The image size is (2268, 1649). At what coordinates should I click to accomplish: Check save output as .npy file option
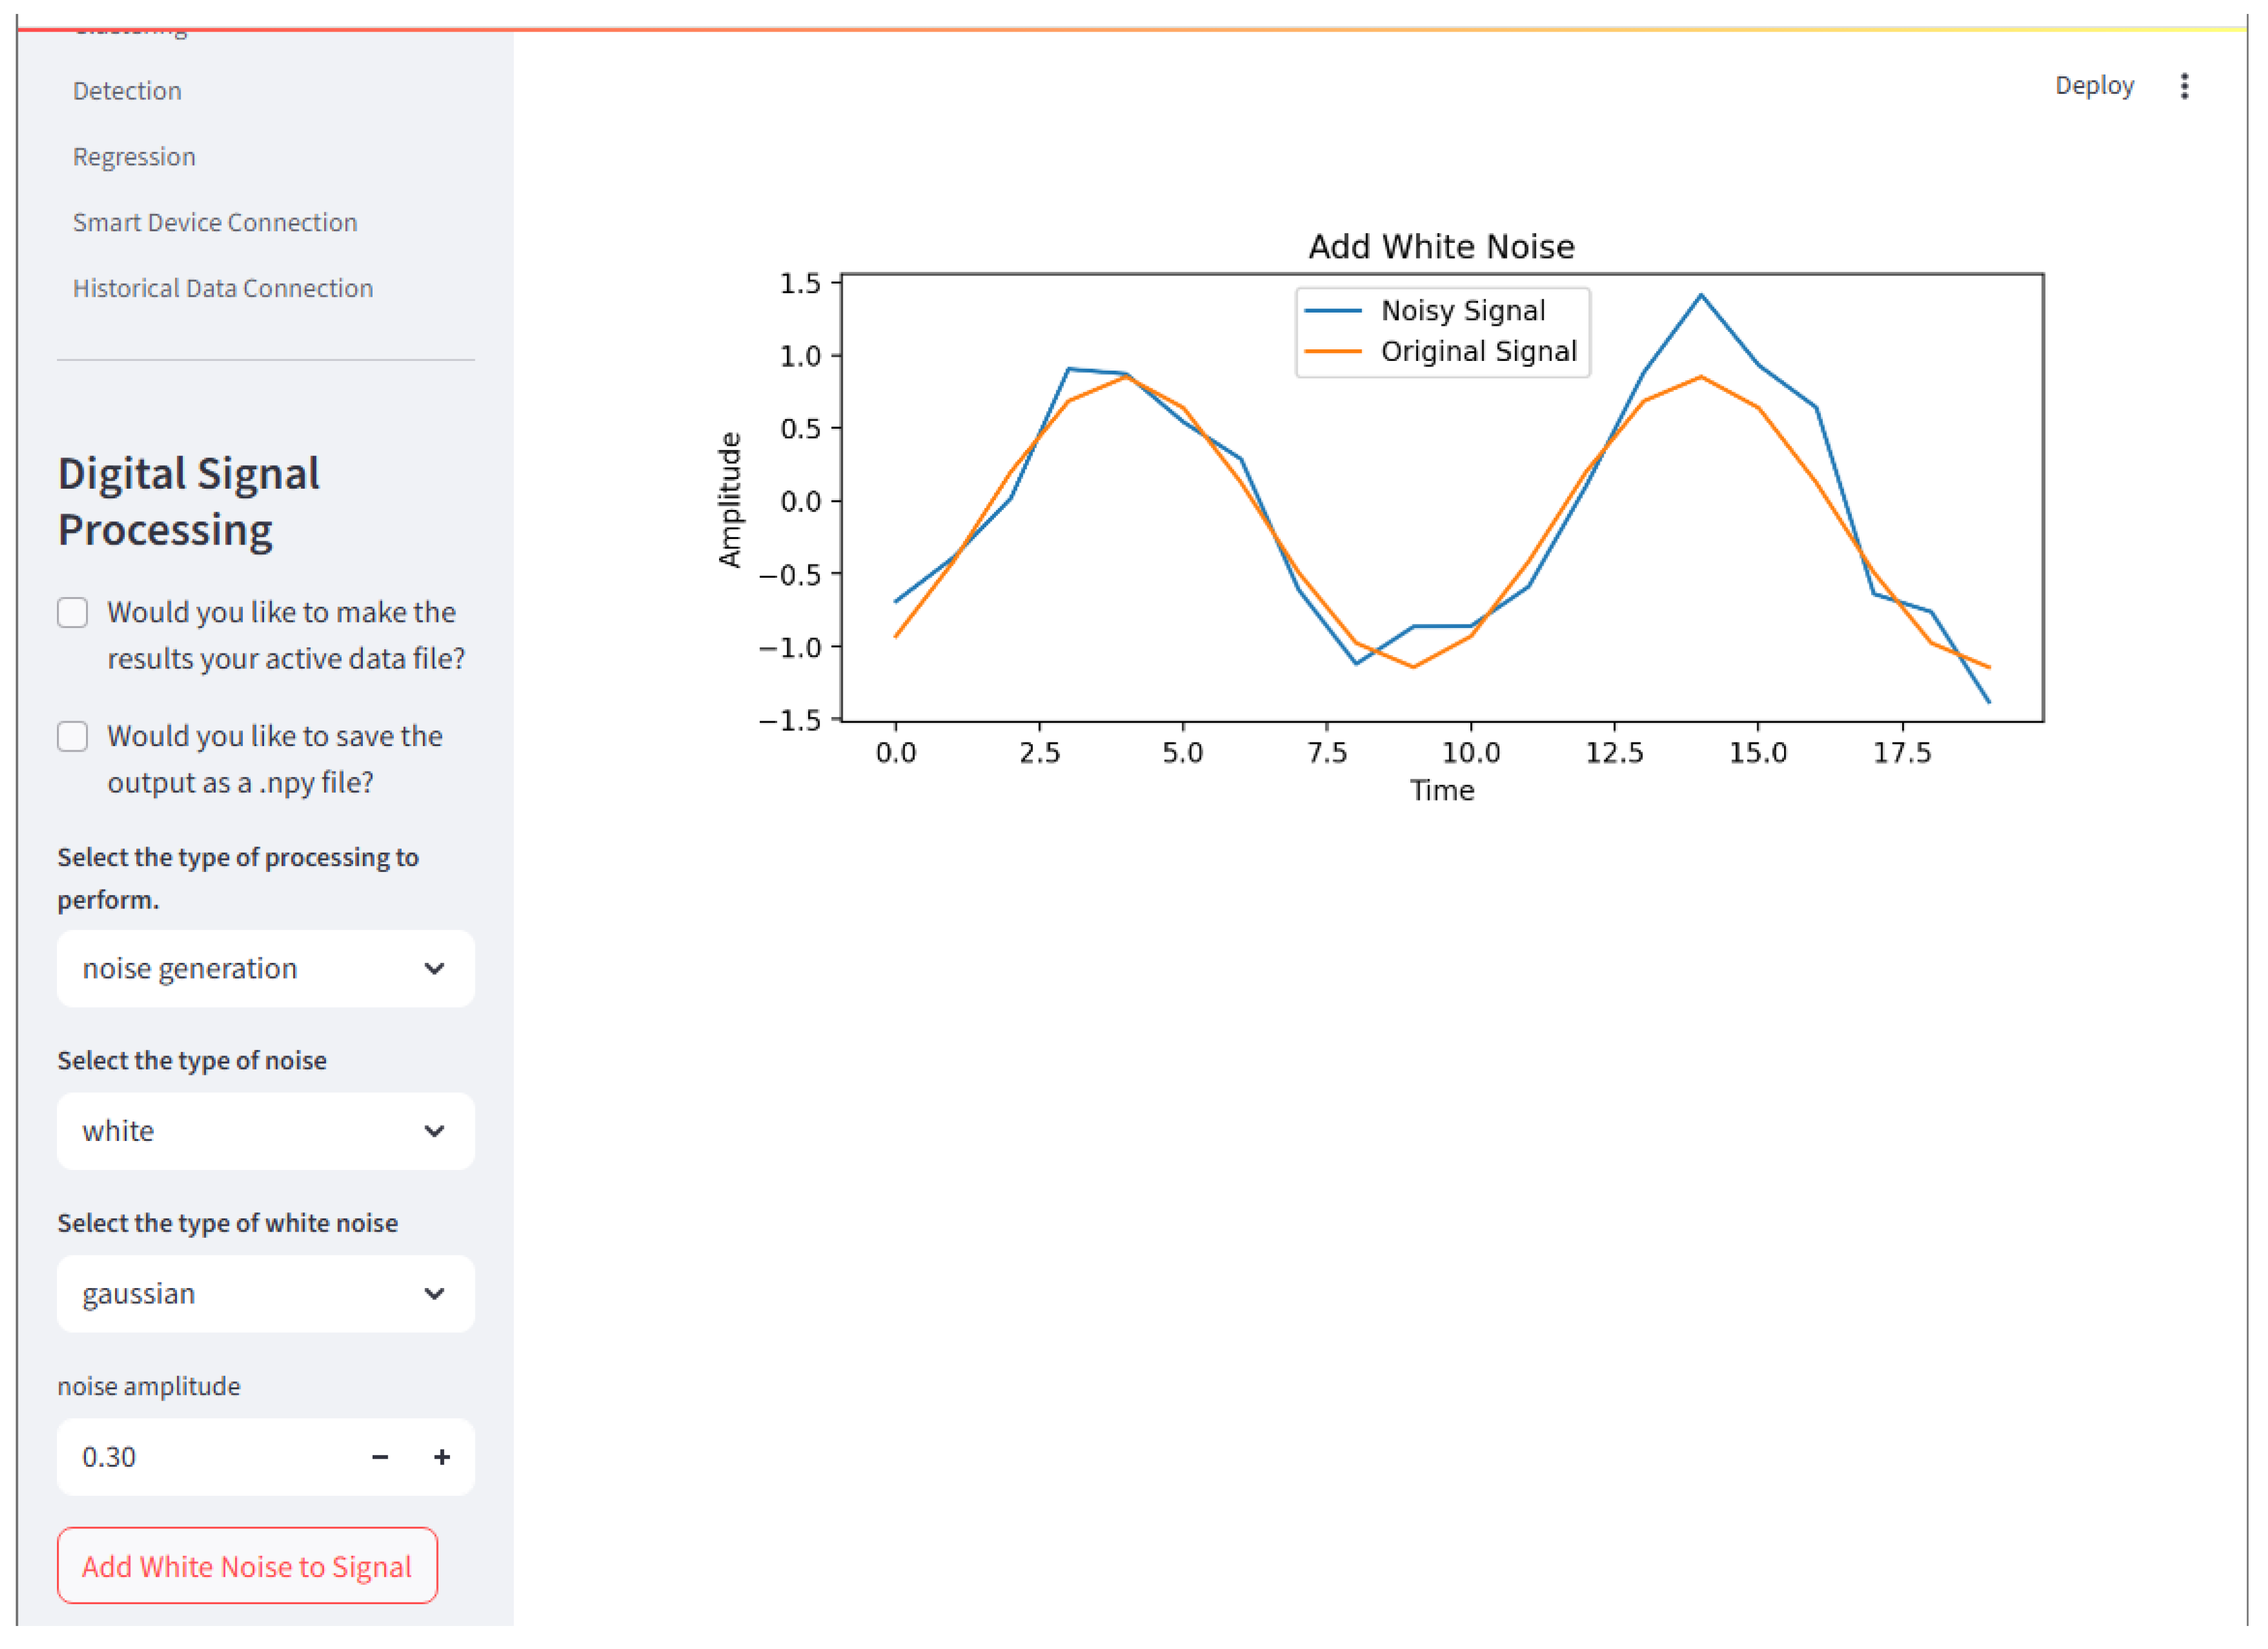click(73, 736)
